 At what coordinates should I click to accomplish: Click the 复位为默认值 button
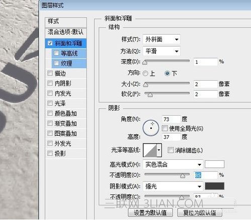(x=200, y=212)
